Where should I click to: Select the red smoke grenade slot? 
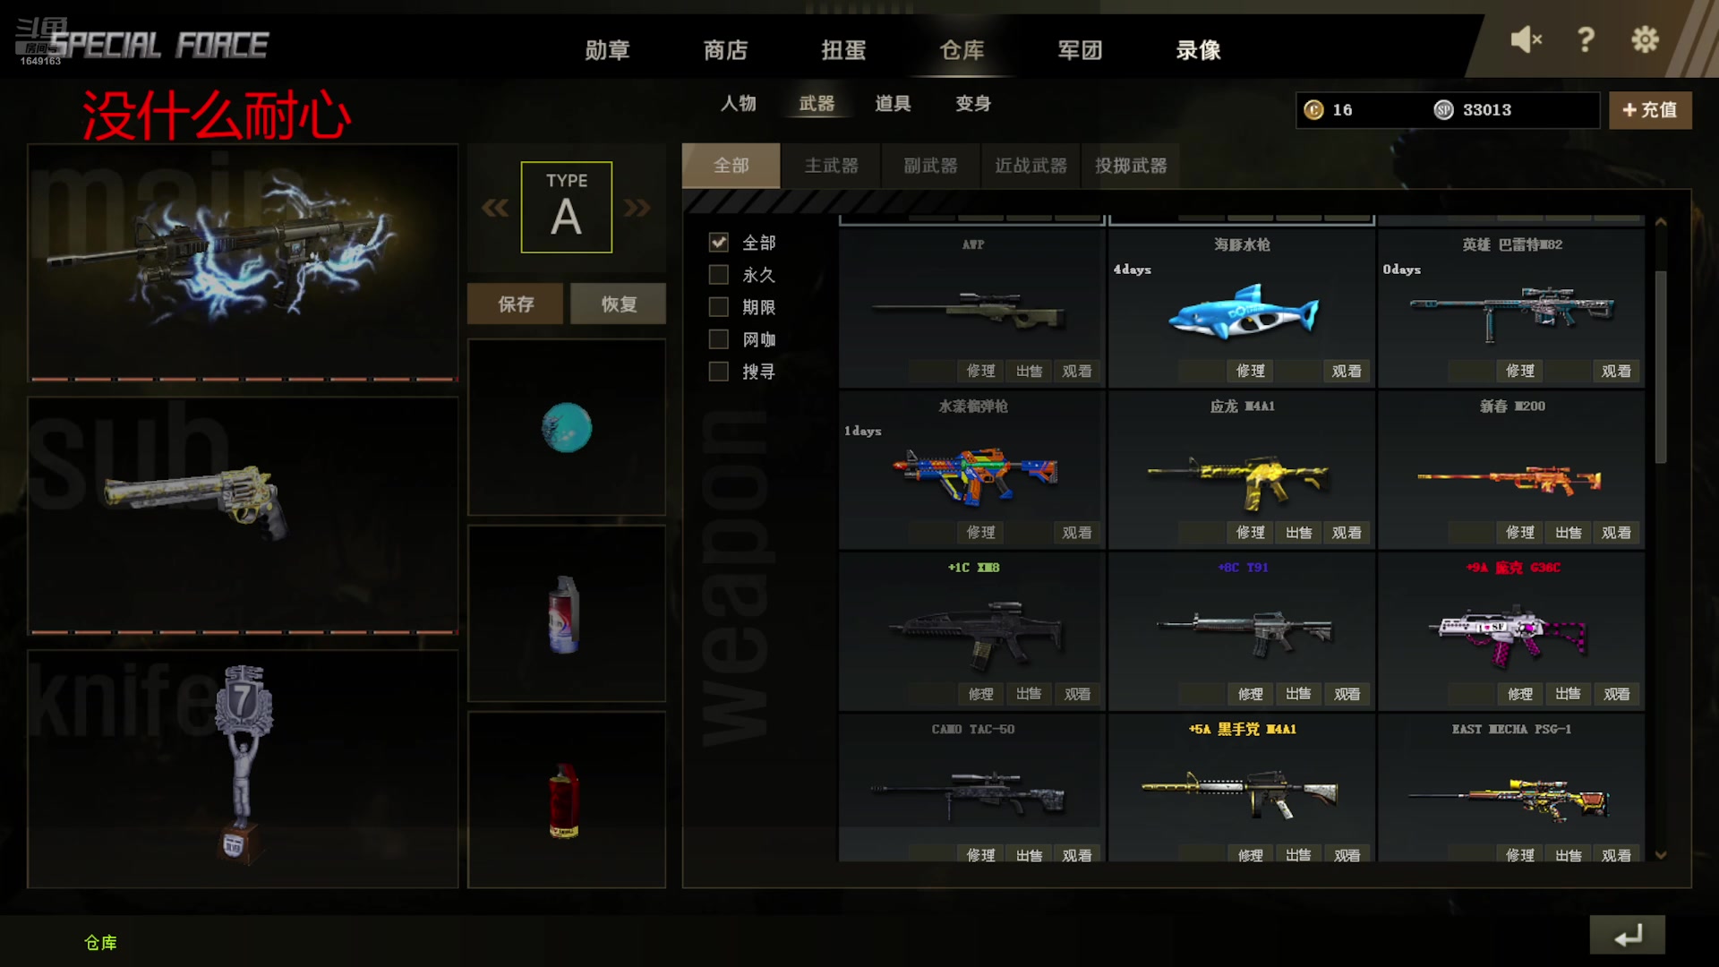tap(567, 800)
